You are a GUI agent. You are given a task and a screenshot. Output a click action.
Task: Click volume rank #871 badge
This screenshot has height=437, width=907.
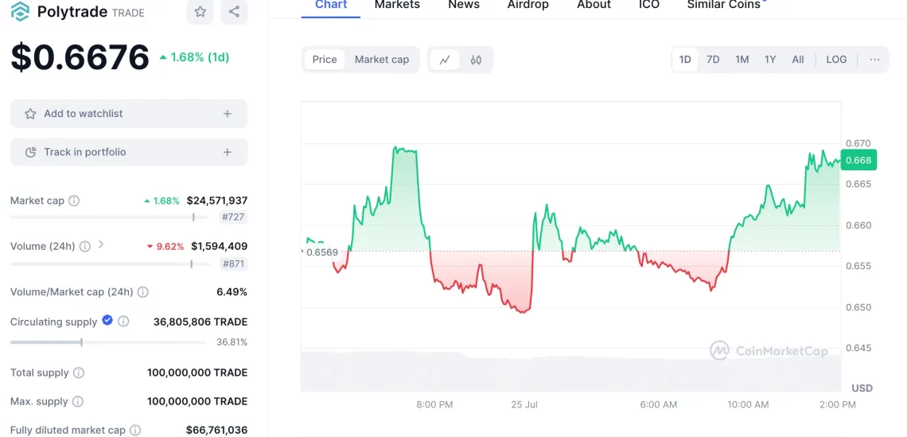pyautogui.click(x=234, y=264)
